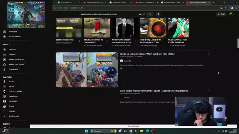Viewport: 239px width, 134px height.
Task: Open Cheap vs Expensive Sniper video title
Action: click(147, 54)
